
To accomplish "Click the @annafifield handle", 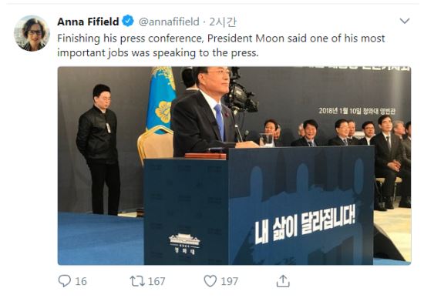I will click(x=169, y=22).
